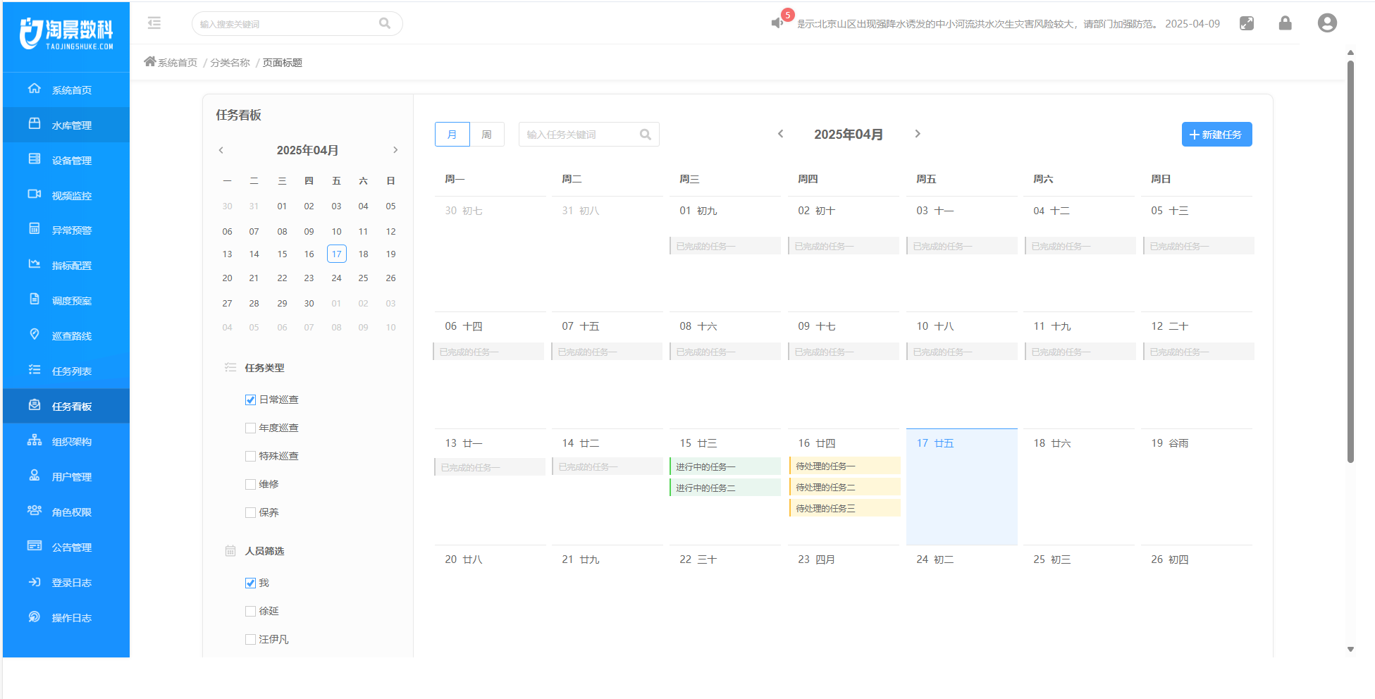Click 任务列表 list icon
The width and height of the screenshot is (1375, 699).
34,370
